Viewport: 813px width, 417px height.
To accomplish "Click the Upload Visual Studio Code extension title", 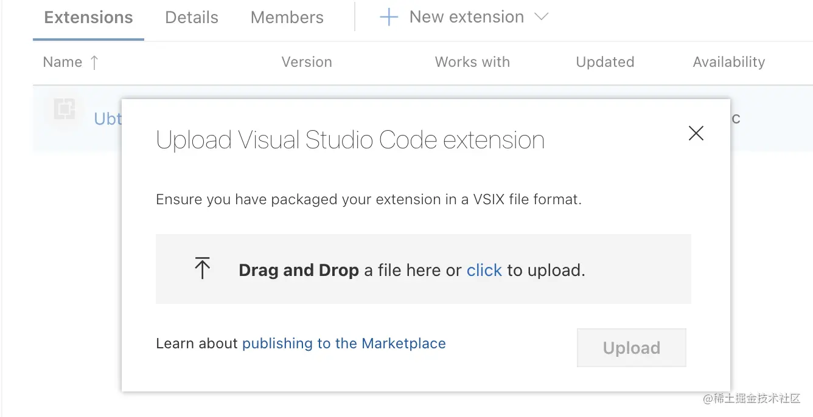I will 350,140.
